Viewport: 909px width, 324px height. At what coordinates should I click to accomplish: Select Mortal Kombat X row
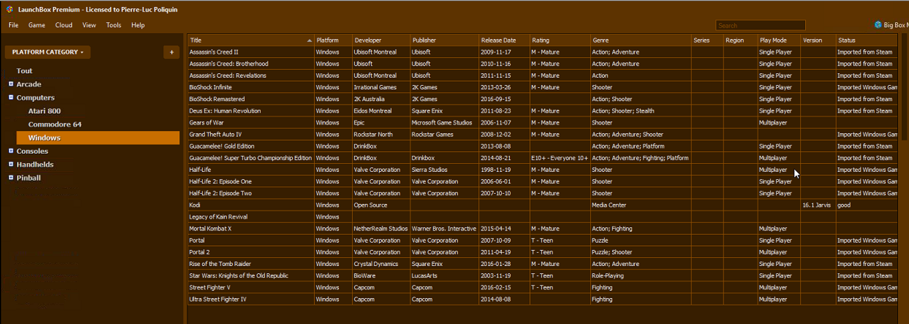pos(542,228)
